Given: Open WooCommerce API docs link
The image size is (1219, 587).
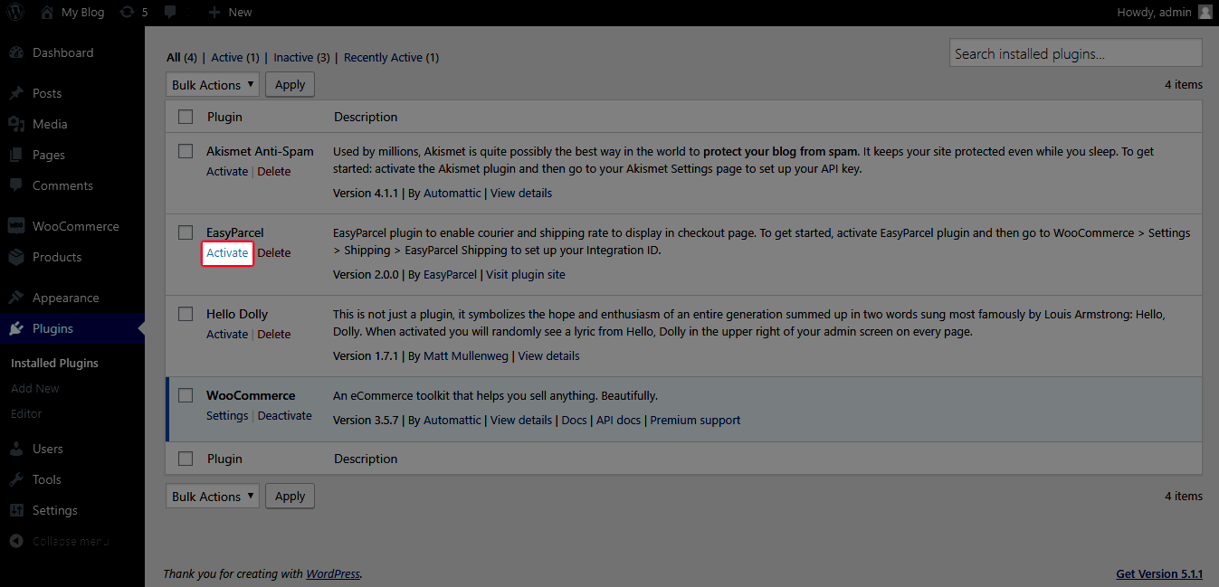Looking at the screenshot, I should pos(618,420).
